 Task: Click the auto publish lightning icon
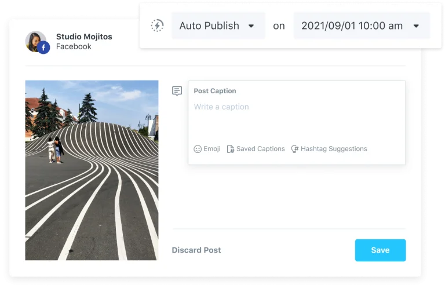click(x=157, y=25)
